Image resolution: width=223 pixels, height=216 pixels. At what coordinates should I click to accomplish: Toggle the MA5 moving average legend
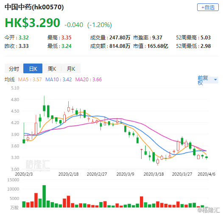click(x=30, y=80)
